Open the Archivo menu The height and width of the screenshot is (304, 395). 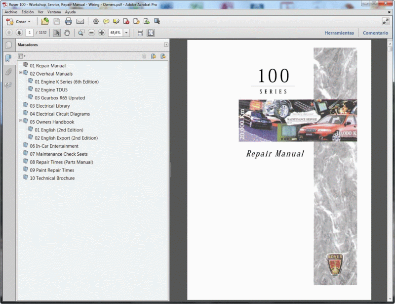[10, 12]
